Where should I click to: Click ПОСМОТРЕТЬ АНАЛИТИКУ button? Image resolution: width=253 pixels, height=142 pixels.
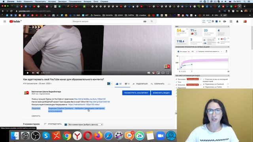[x=136, y=93]
